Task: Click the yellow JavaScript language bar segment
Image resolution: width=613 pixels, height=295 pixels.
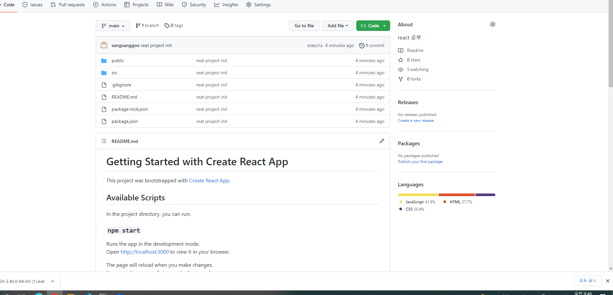Action: click(418, 195)
